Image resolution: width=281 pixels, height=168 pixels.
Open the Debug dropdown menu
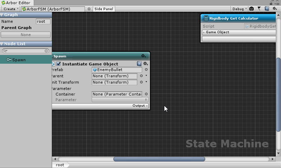point(240,9)
